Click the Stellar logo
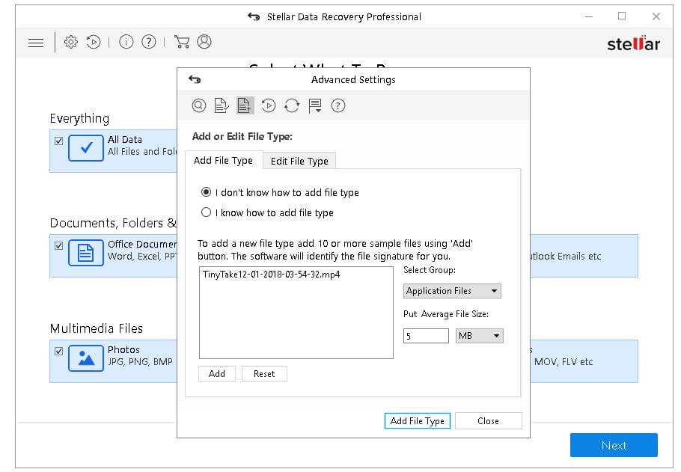 coord(633,43)
